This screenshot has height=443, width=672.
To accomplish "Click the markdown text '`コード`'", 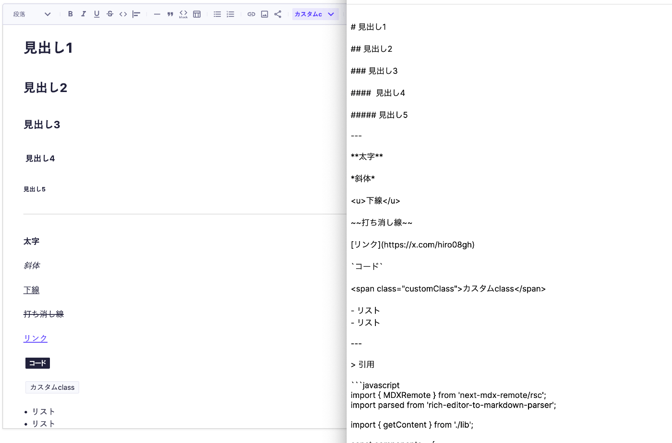I will (367, 267).
